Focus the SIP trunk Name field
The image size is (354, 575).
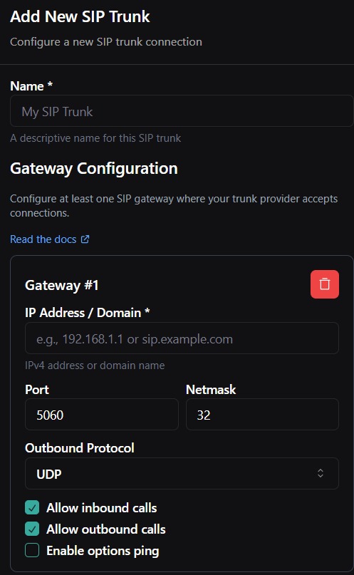(x=182, y=111)
